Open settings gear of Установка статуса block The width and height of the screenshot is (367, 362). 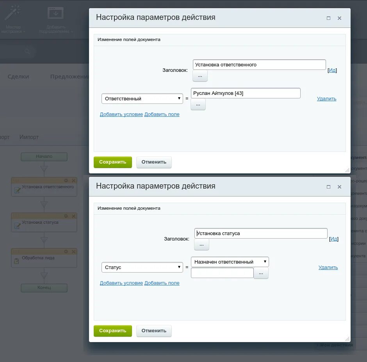tap(66, 216)
